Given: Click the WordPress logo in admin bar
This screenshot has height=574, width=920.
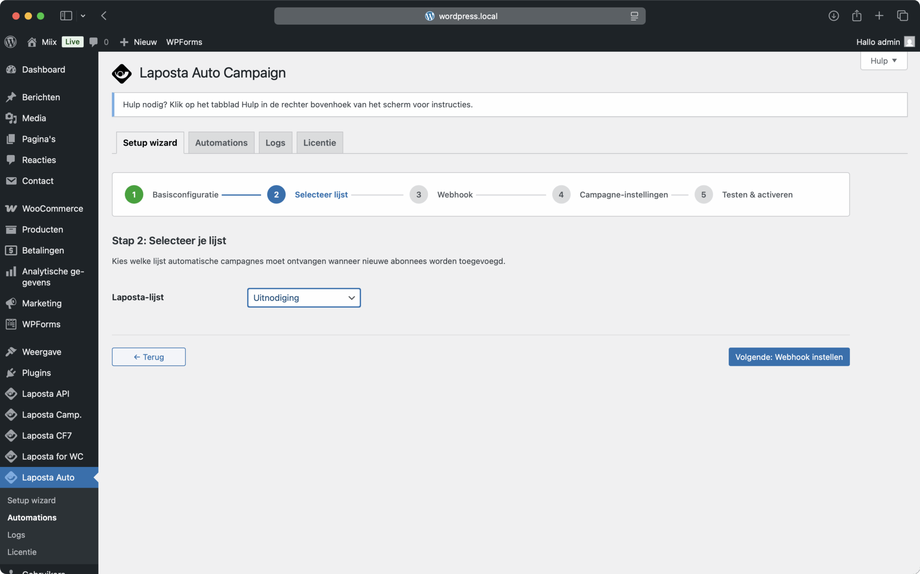Looking at the screenshot, I should [11, 42].
